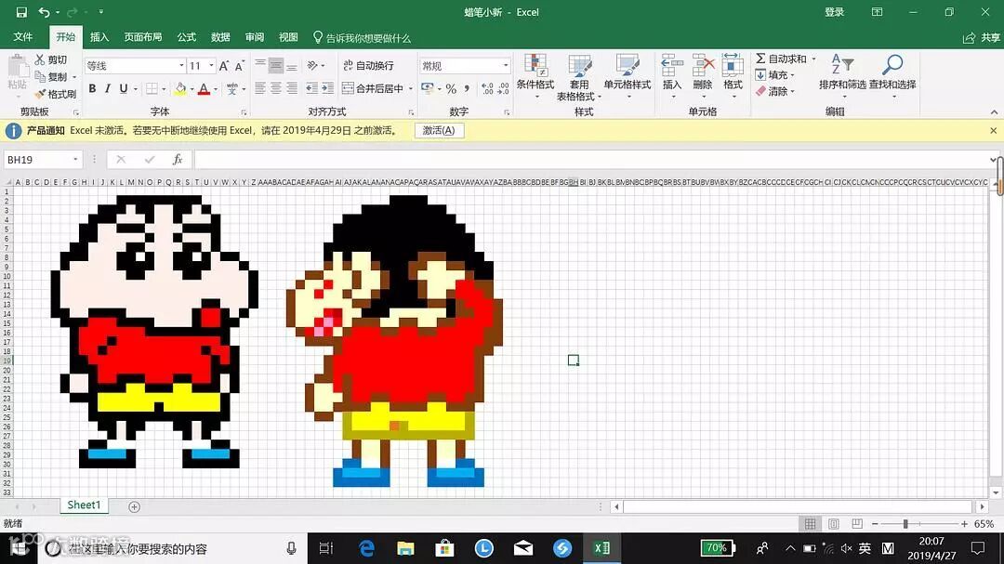Open Sort and Filter
Screen dimensions: 1004x564
click(842, 75)
